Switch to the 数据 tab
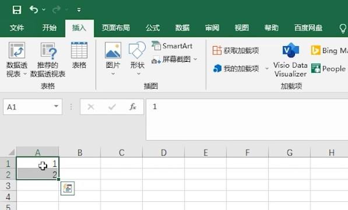The image size is (348, 210). tap(182, 28)
